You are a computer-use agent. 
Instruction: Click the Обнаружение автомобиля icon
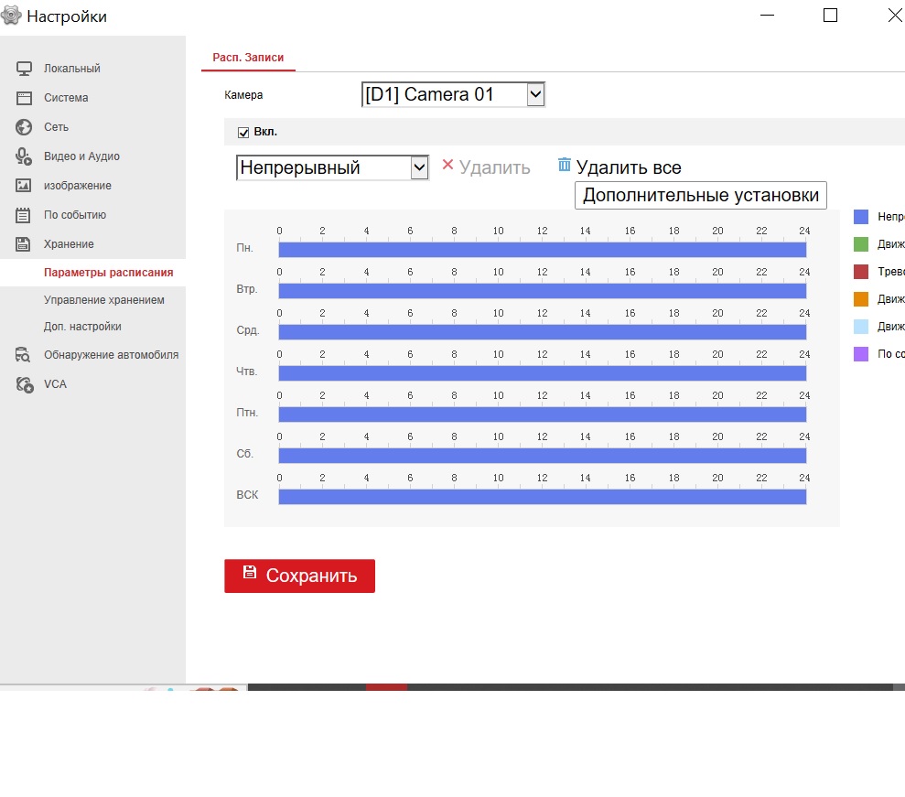[25, 355]
